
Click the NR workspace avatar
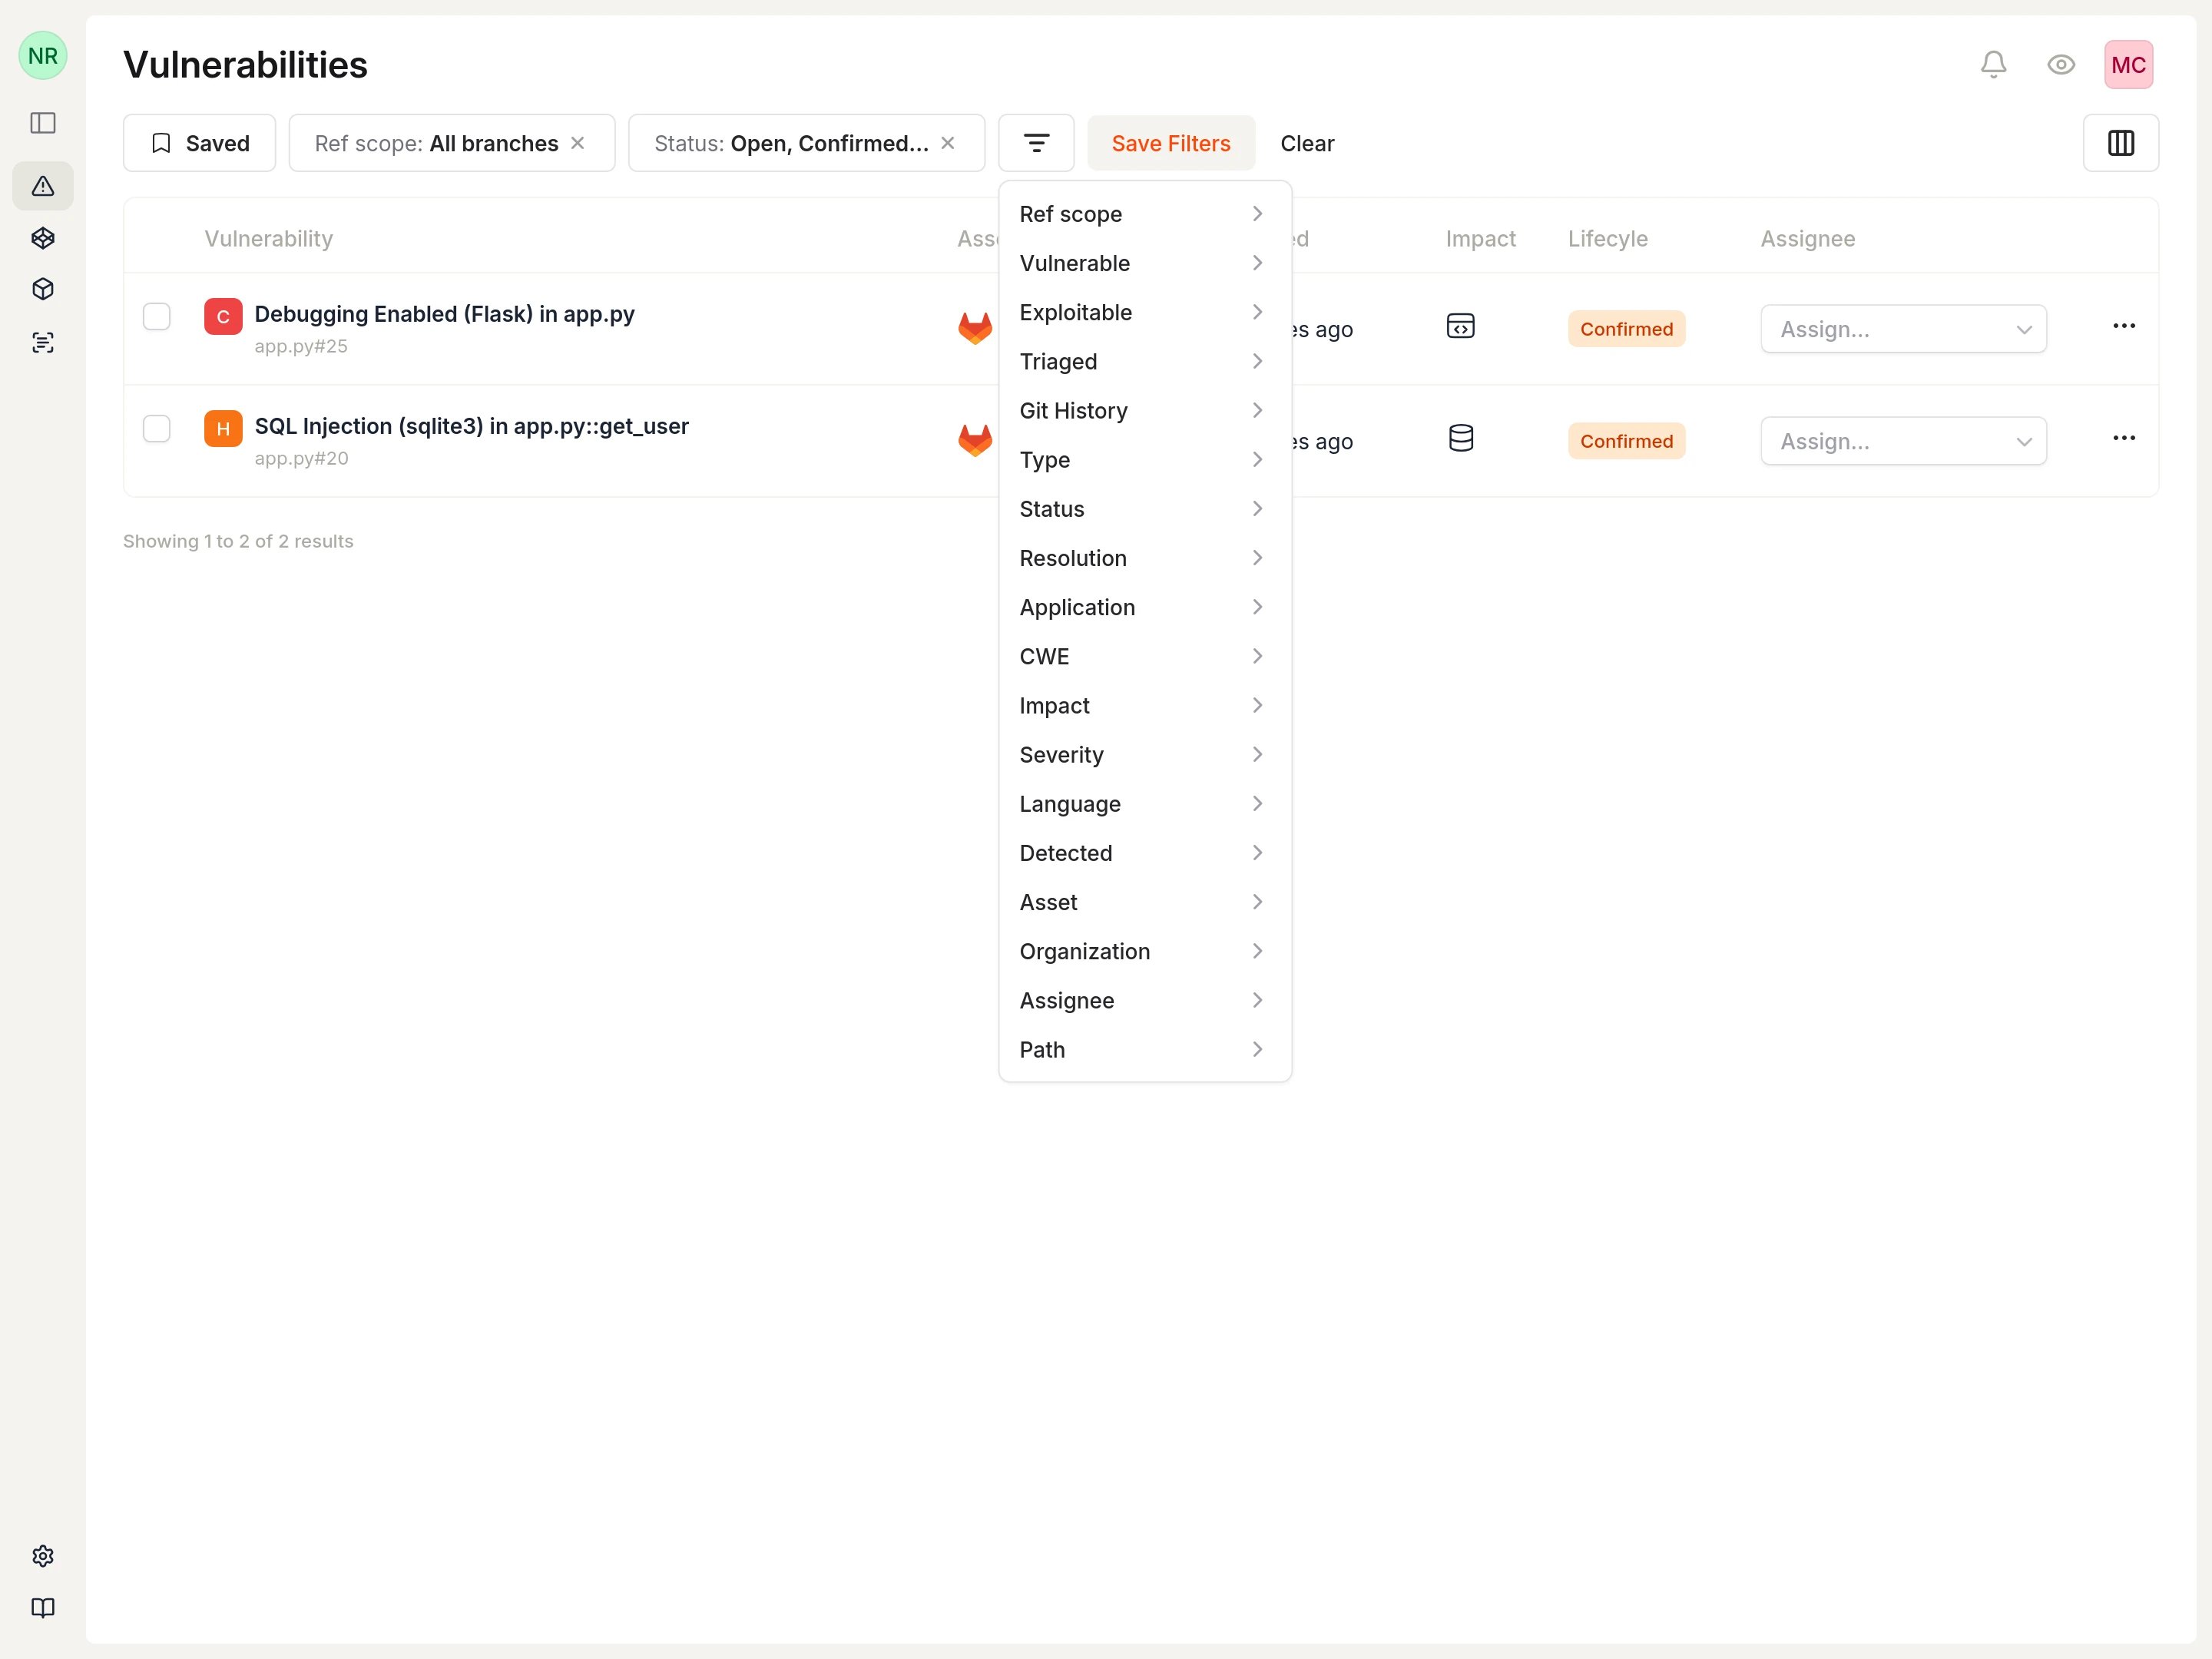pos(43,56)
